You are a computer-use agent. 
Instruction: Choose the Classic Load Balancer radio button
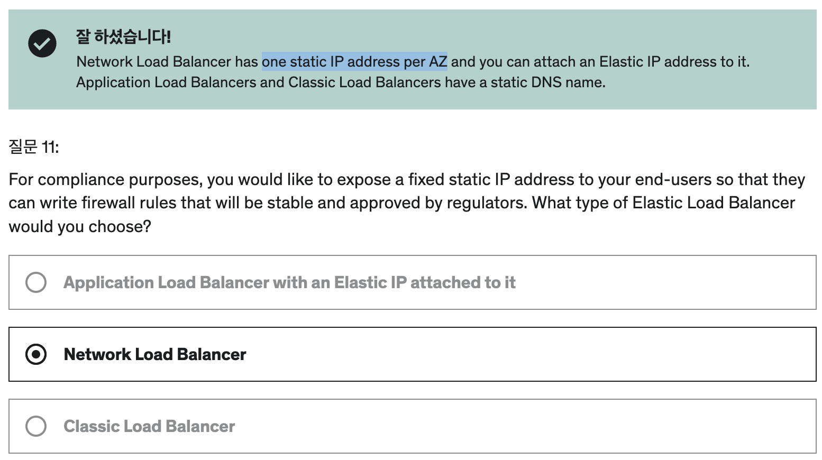pos(36,426)
